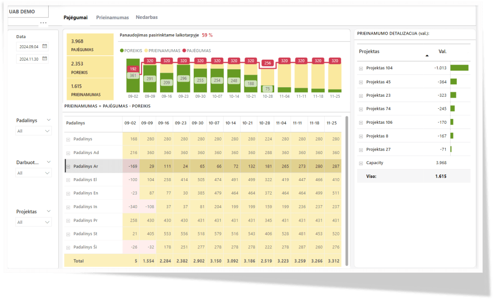The width and height of the screenshot is (493, 299).
Task: Expand the Padalinys El matrix row
Action: (x=68, y=180)
